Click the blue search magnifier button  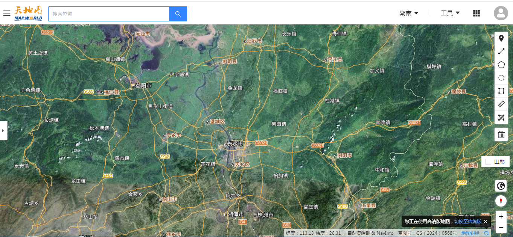pyautogui.click(x=178, y=14)
